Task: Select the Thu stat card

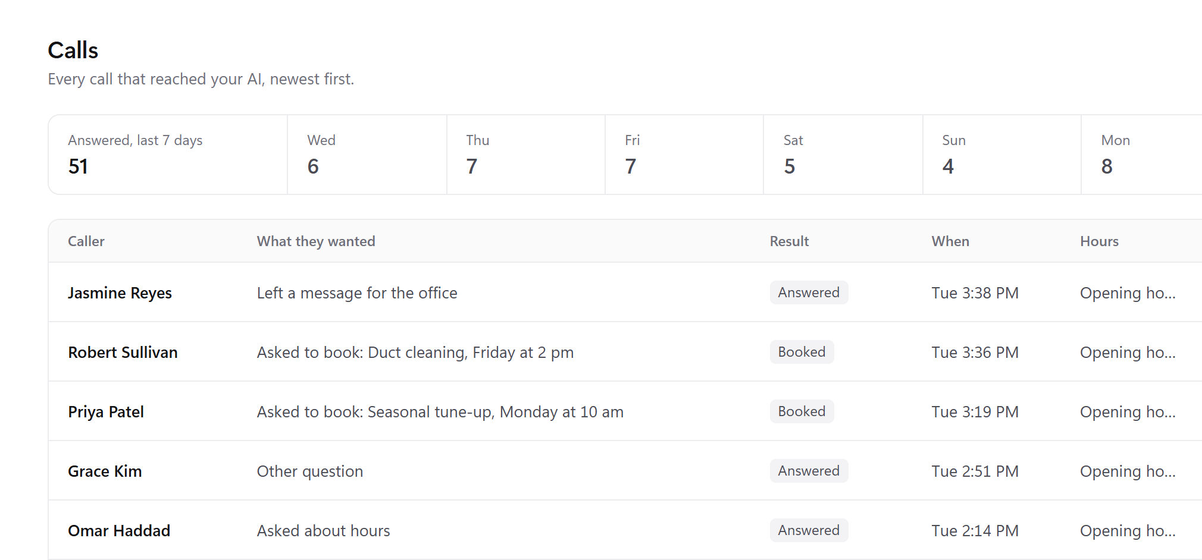Action: (x=526, y=155)
